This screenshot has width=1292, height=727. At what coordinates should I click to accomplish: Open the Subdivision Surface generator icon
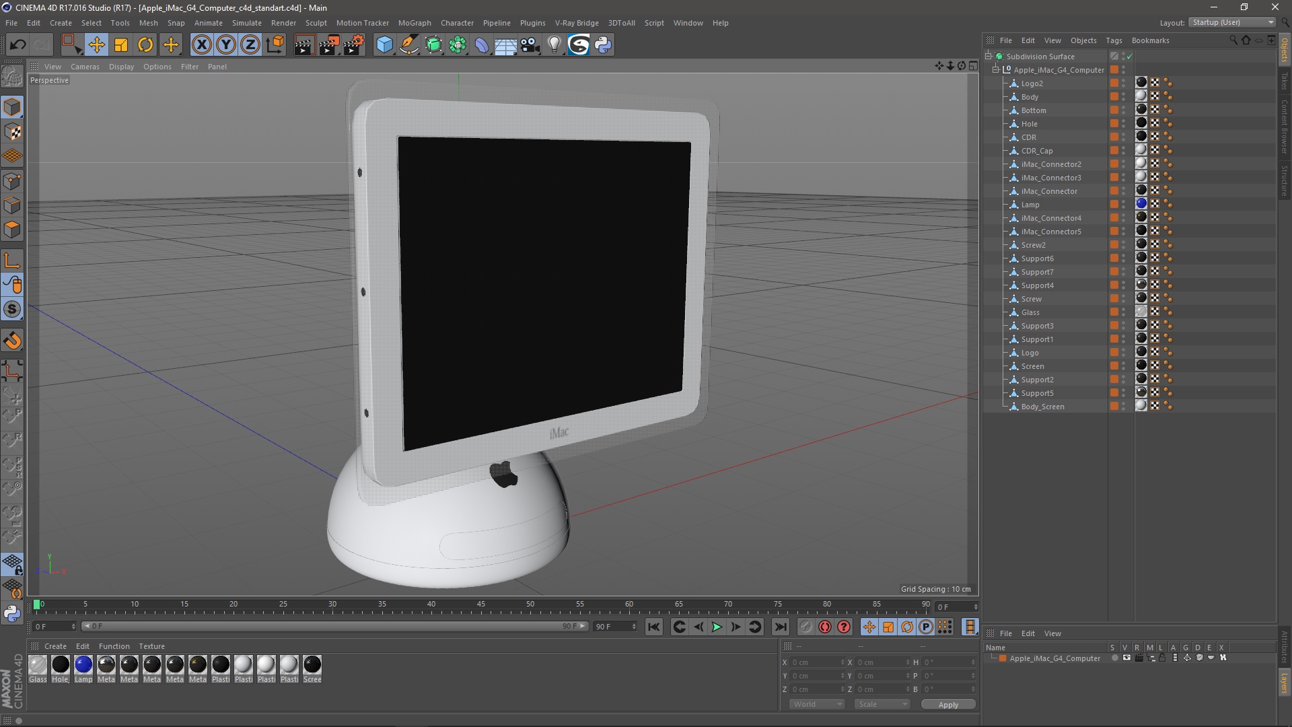click(433, 45)
